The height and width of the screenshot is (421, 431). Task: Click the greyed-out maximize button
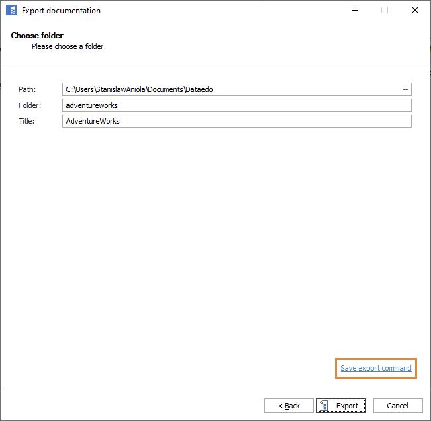(x=385, y=11)
